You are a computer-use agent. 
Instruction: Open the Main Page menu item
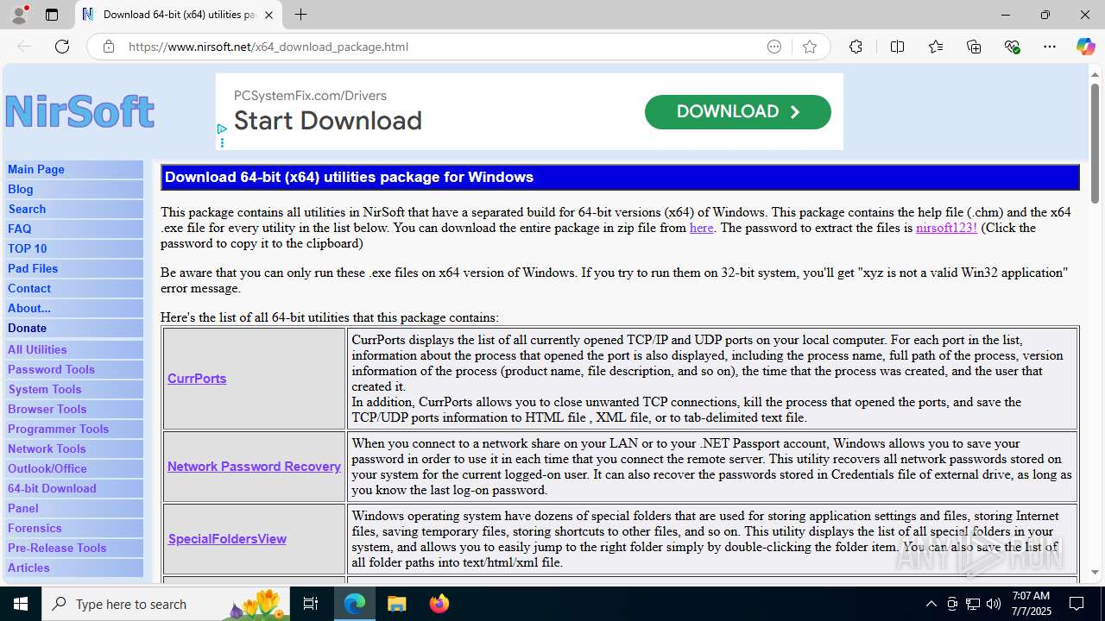coord(36,169)
